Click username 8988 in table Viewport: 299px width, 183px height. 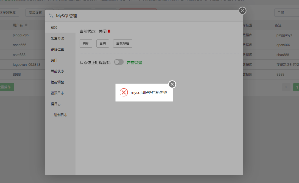(17, 75)
